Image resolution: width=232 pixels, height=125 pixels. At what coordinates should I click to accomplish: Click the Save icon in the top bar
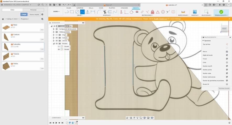pyautogui.click(x=60, y=5)
